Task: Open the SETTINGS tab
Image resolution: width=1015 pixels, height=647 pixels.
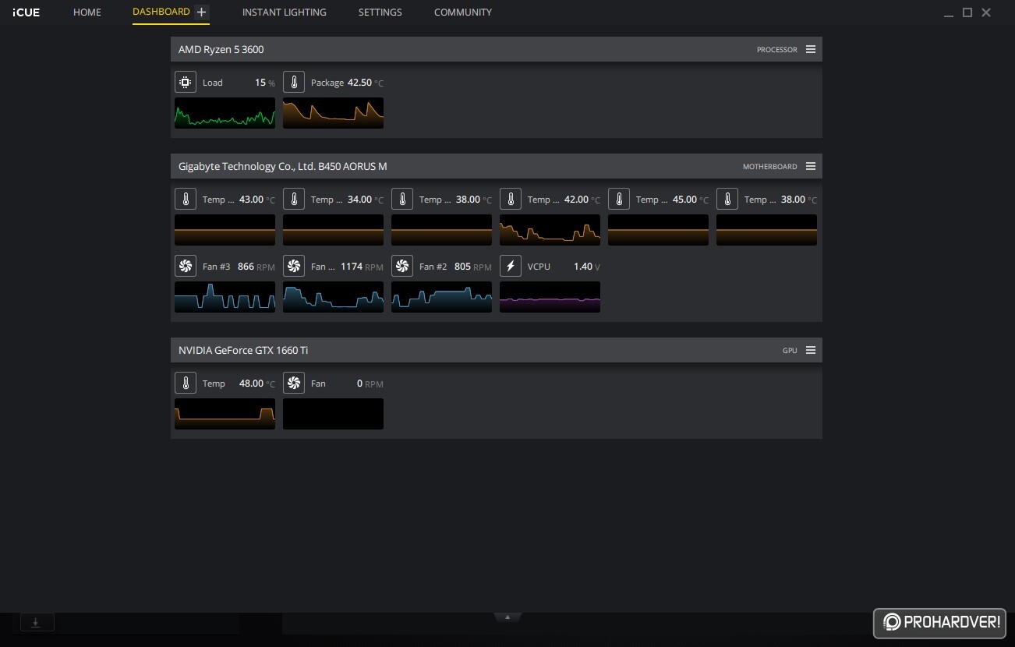Action: (380, 12)
